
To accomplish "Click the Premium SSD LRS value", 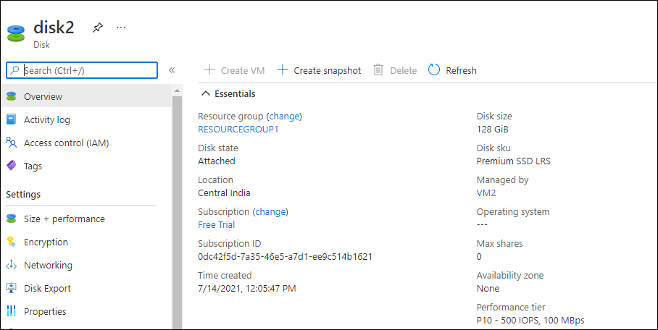I will click(513, 161).
